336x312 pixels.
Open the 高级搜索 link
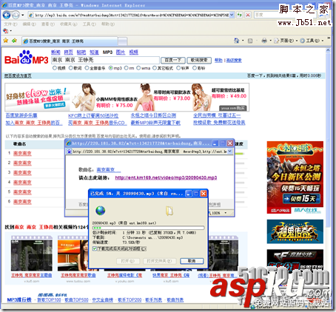tap(234, 61)
